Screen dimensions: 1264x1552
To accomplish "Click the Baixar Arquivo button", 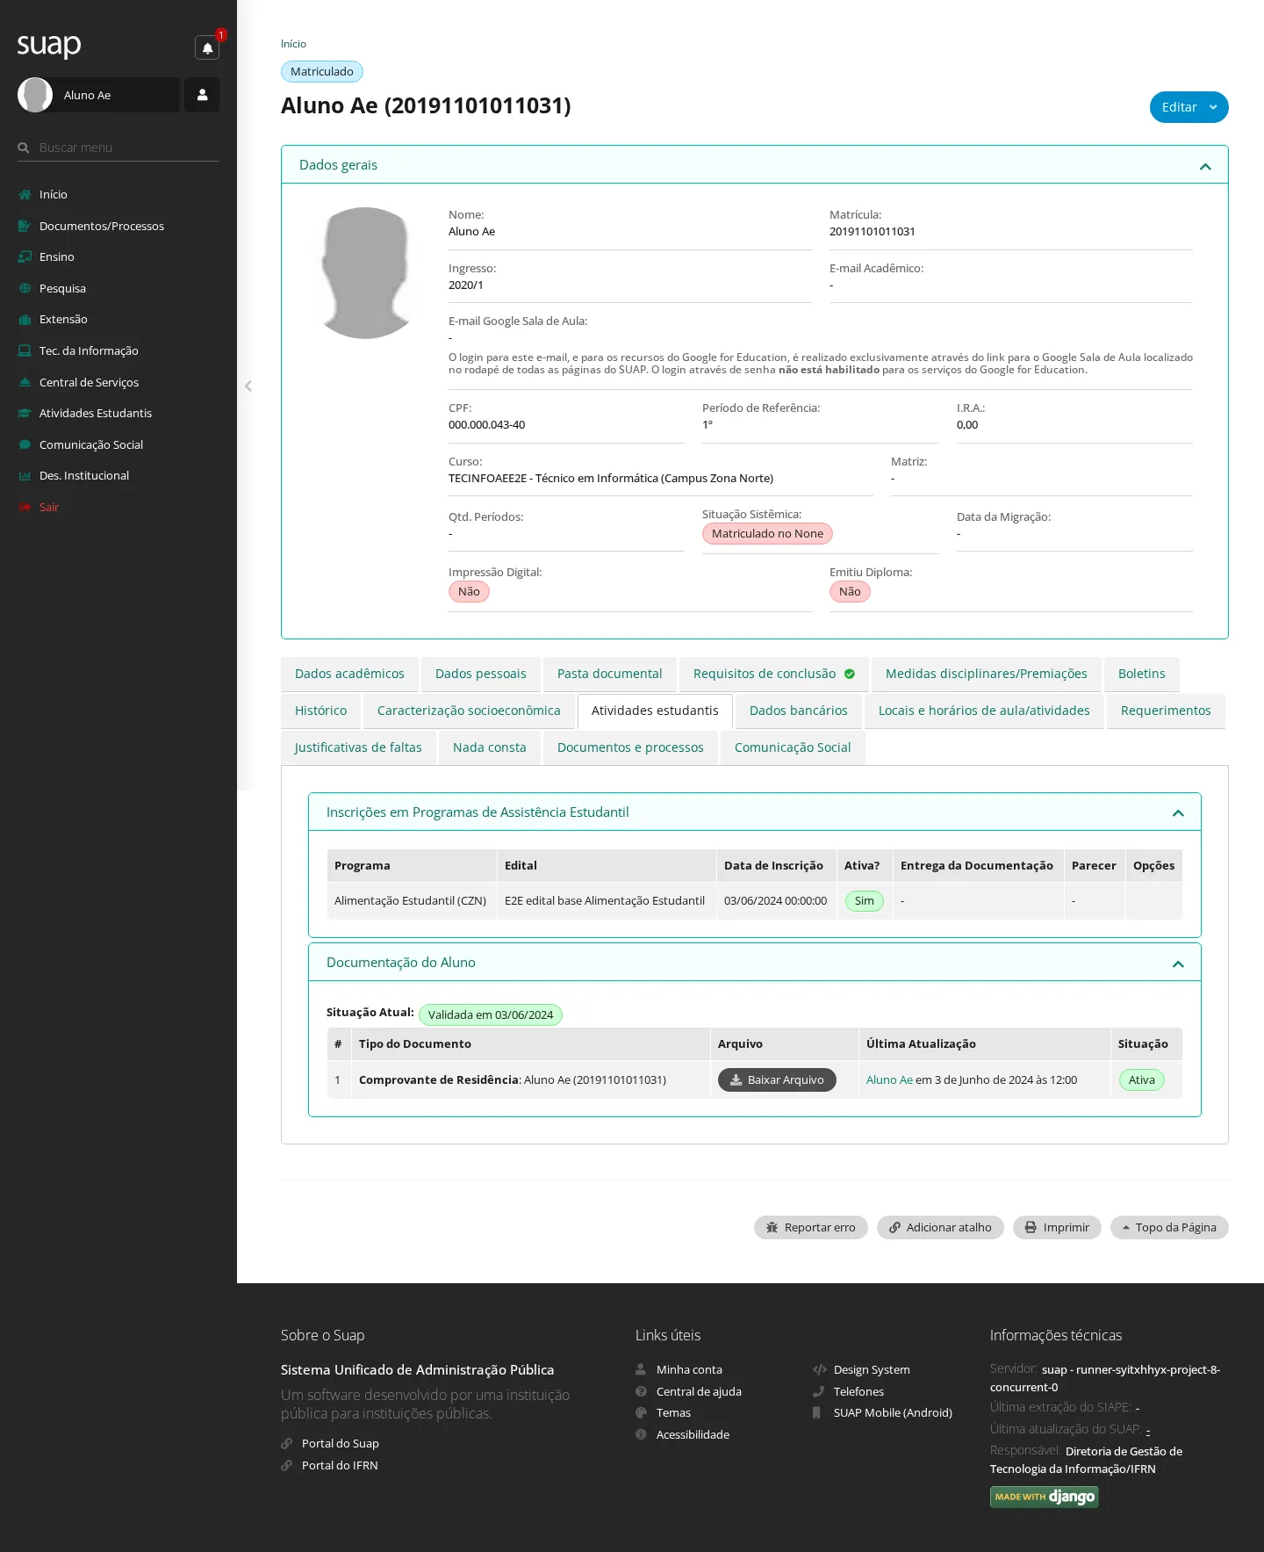I will [777, 1079].
